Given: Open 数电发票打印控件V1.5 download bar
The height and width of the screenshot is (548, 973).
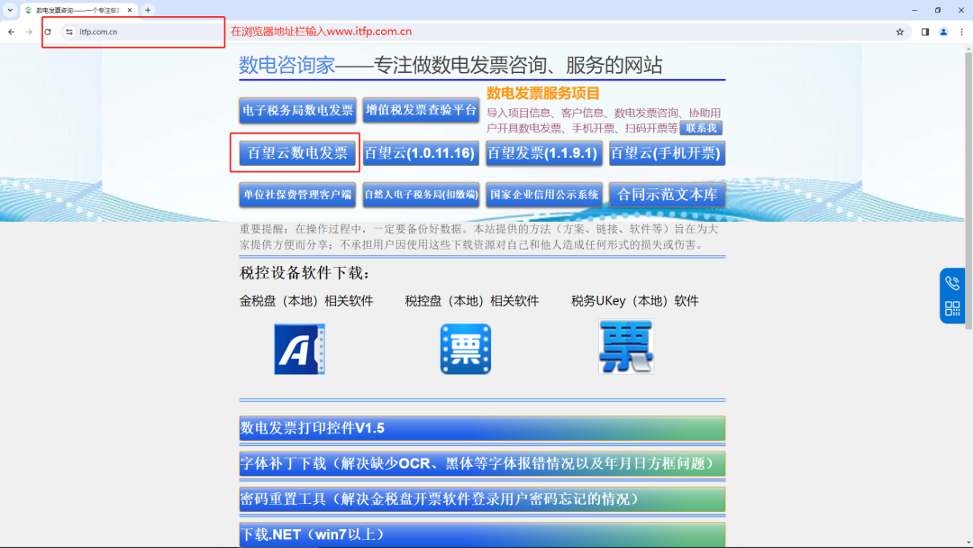Looking at the screenshot, I should pyautogui.click(x=482, y=428).
